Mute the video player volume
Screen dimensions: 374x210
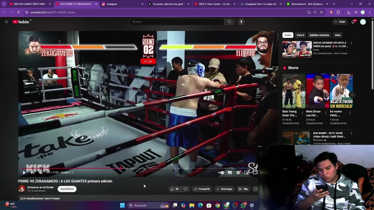coord(41,173)
